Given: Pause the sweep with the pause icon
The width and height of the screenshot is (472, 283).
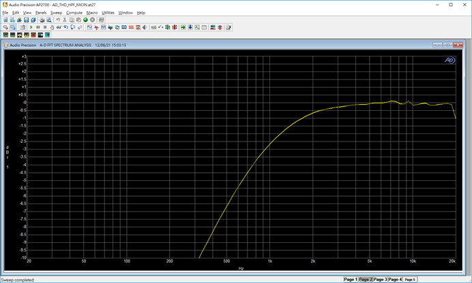Looking at the screenshot, I should tap(39, 27).
